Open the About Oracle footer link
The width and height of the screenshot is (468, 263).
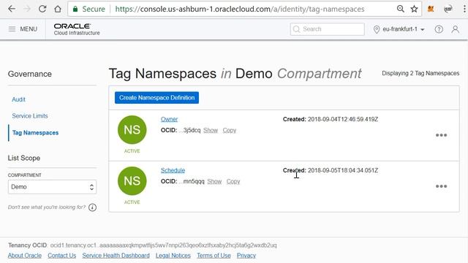pos(25,256)
